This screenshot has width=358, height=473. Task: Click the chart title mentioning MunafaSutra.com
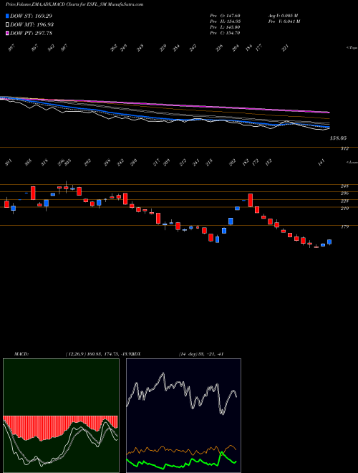coord(74,4)
